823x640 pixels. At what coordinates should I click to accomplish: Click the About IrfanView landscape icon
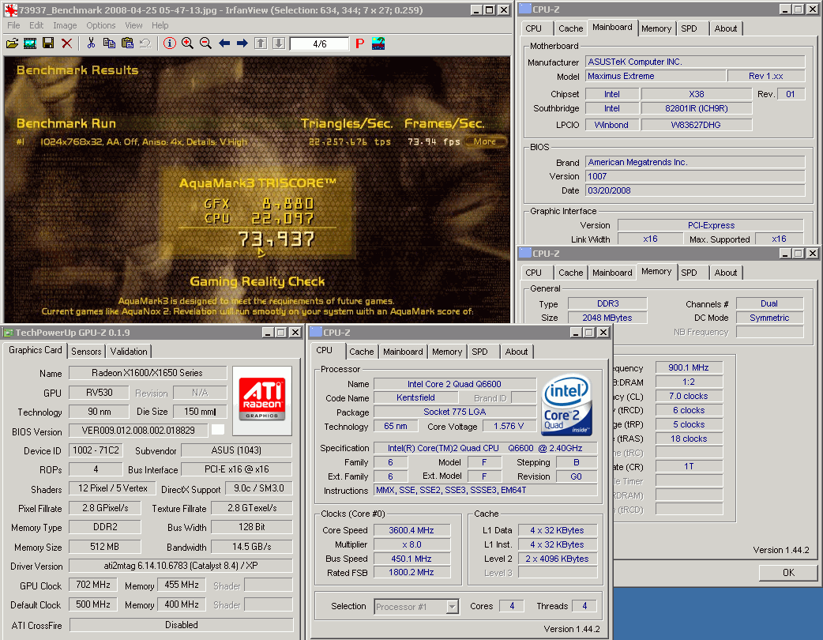(x=378, y=43)
